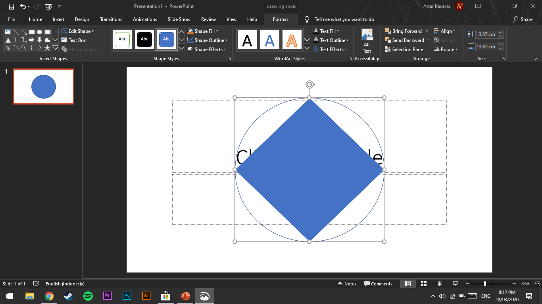Collapse the ribbon using the chevron
Viewport: 542px width, 304px height.
(536, 59)
